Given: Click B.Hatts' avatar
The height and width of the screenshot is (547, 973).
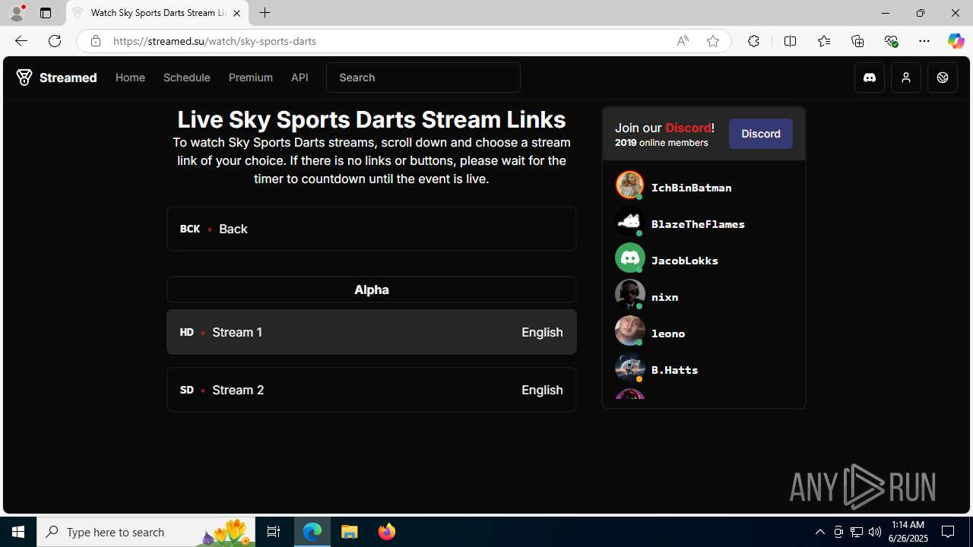Looking at the screenshot, I should [x=629, y=367].
